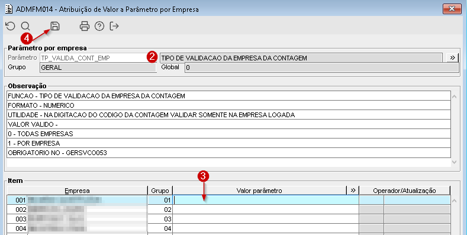Click the document icon in title bar
The width and height of the screenshot is (467, 235).
[x=9, y=9]
